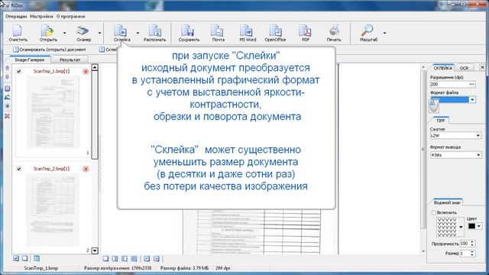Expand the Склейка dropdown arrow
The height and width of the screenshot is (275, 489).
138,33
